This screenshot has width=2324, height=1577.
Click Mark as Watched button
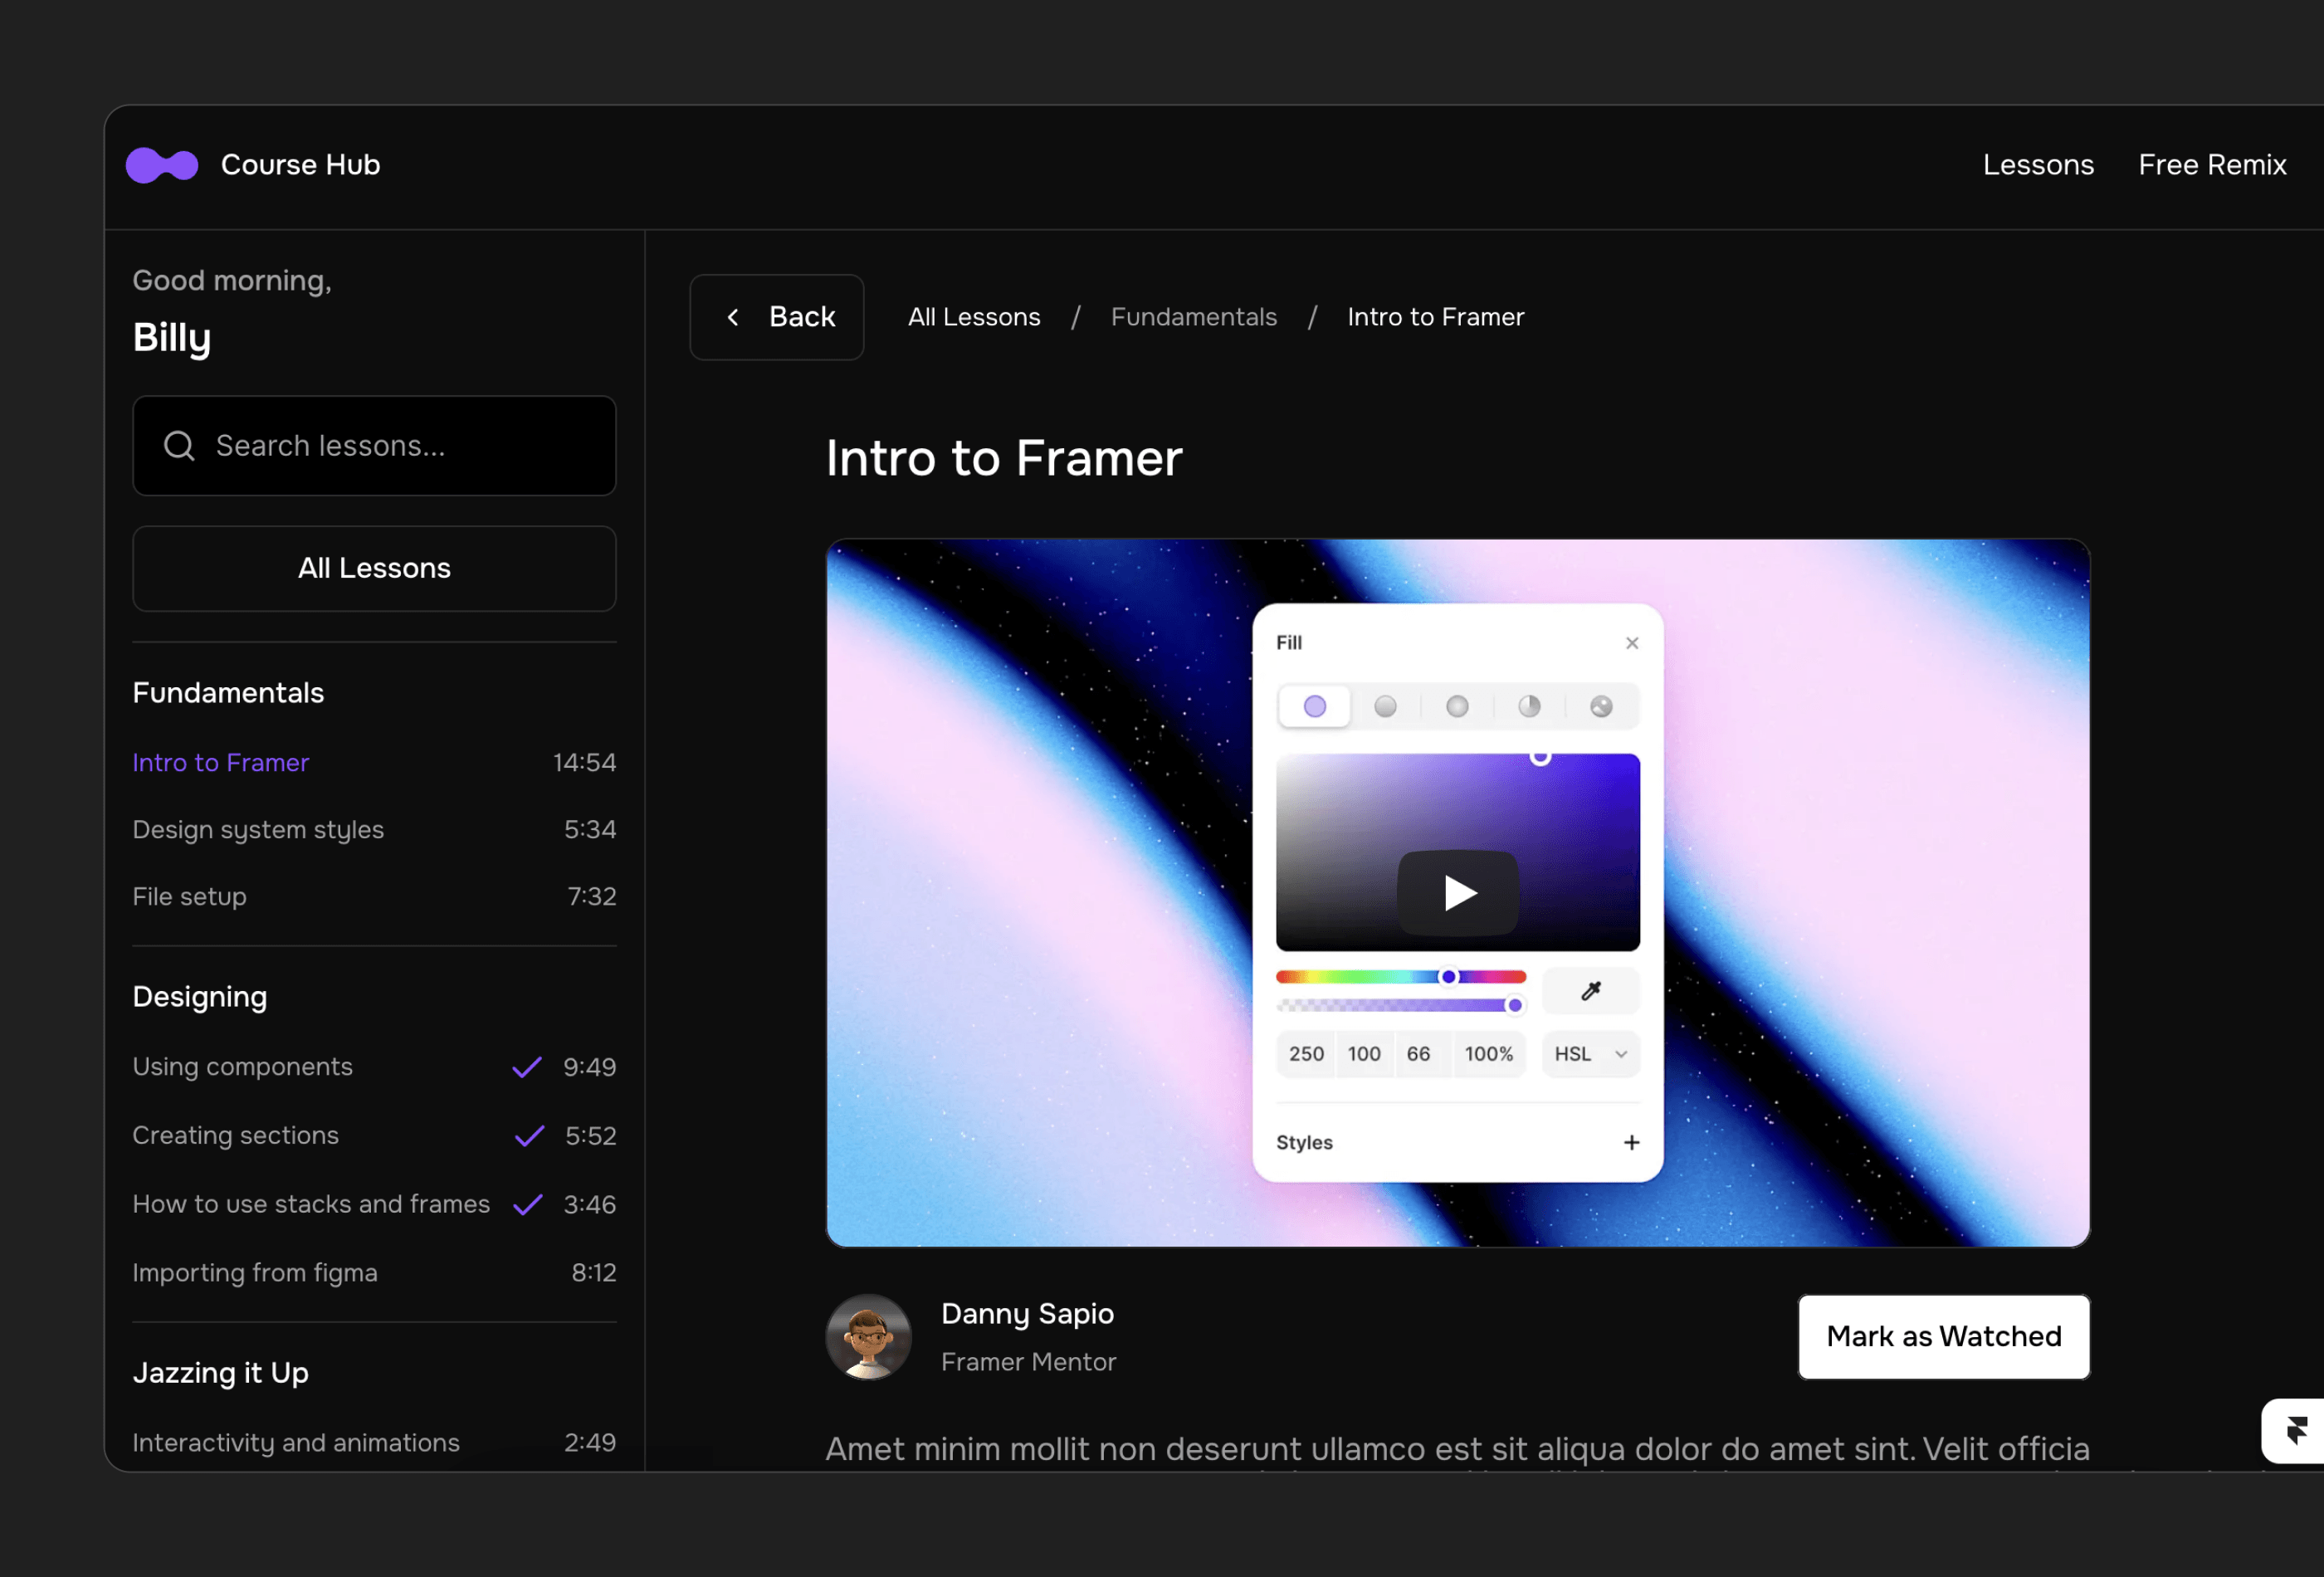(1944, 1334)
